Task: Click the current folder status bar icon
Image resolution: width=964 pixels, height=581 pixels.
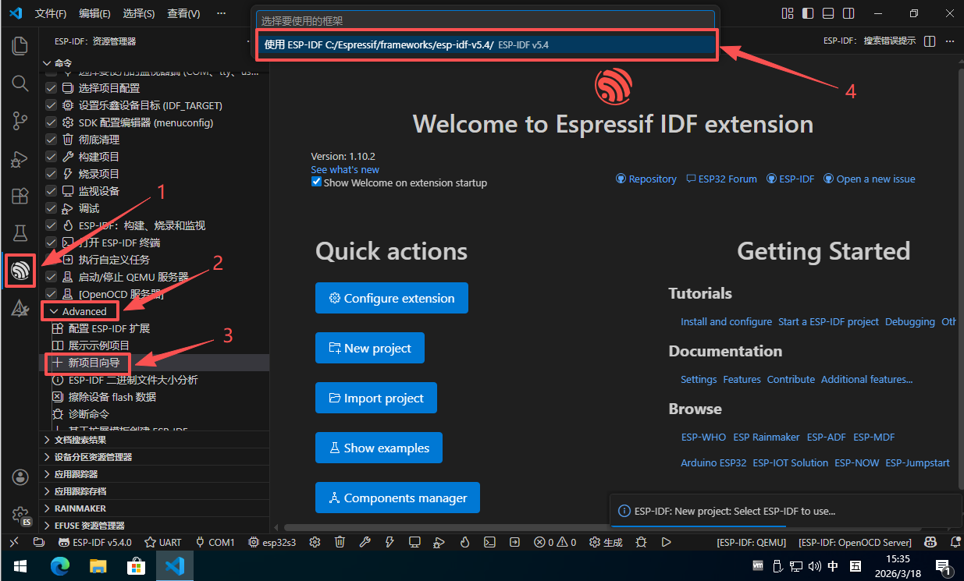Action: point(38,542)
